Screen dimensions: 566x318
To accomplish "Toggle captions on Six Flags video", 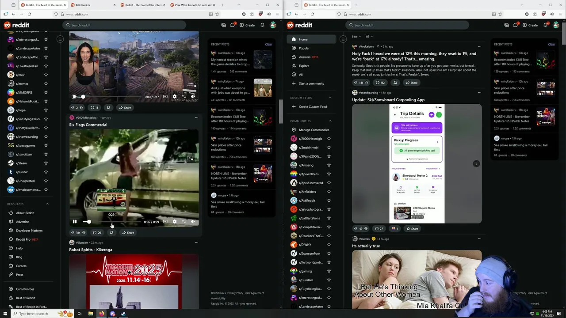I will pyautogui.click(x=165, y=222).
